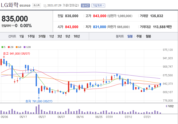
Task: Click the 전일 value 835,000
Action: [x=72, y=16]
